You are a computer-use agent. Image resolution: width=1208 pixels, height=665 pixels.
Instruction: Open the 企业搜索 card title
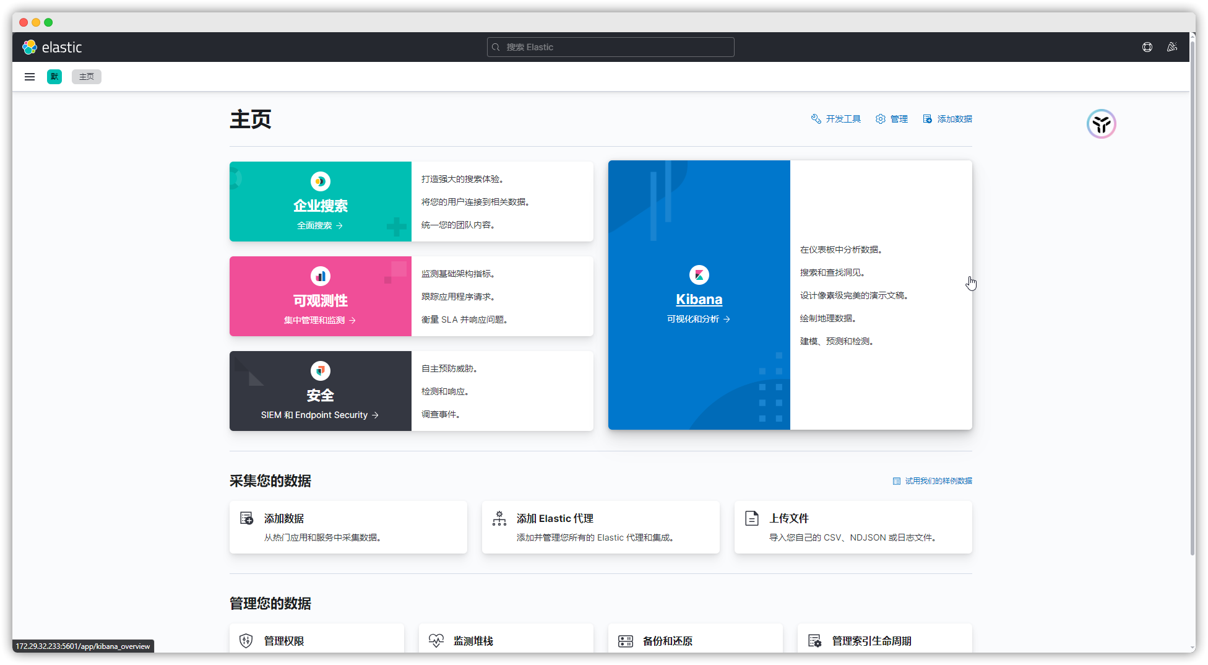[x=321, y=206]
